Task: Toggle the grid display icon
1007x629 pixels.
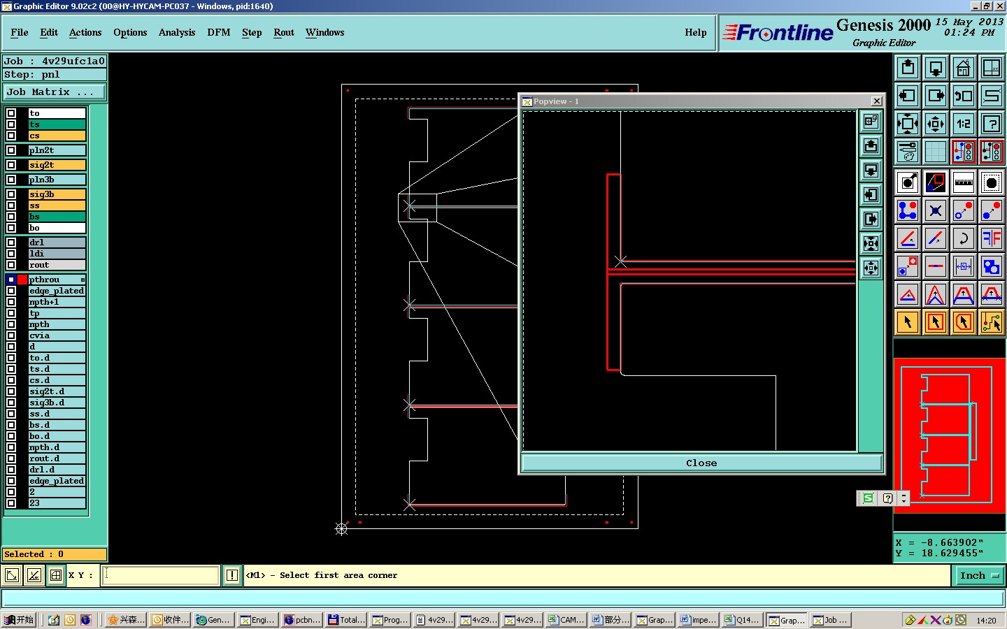Action: 936,152
